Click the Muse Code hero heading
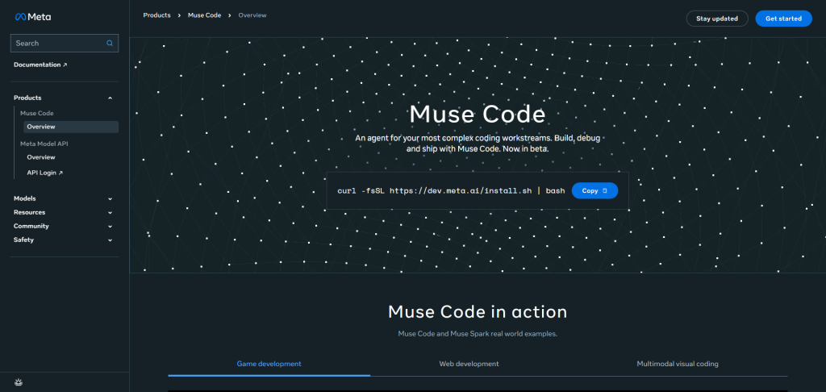The image size is (826, 392). 478,113
